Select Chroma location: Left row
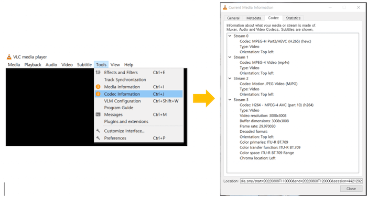This screenshot has width=367, height=197. (257, 158)
